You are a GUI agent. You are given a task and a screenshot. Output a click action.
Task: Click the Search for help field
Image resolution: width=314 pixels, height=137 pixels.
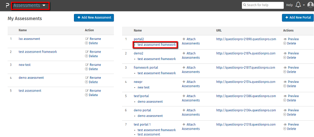point(262,5)
